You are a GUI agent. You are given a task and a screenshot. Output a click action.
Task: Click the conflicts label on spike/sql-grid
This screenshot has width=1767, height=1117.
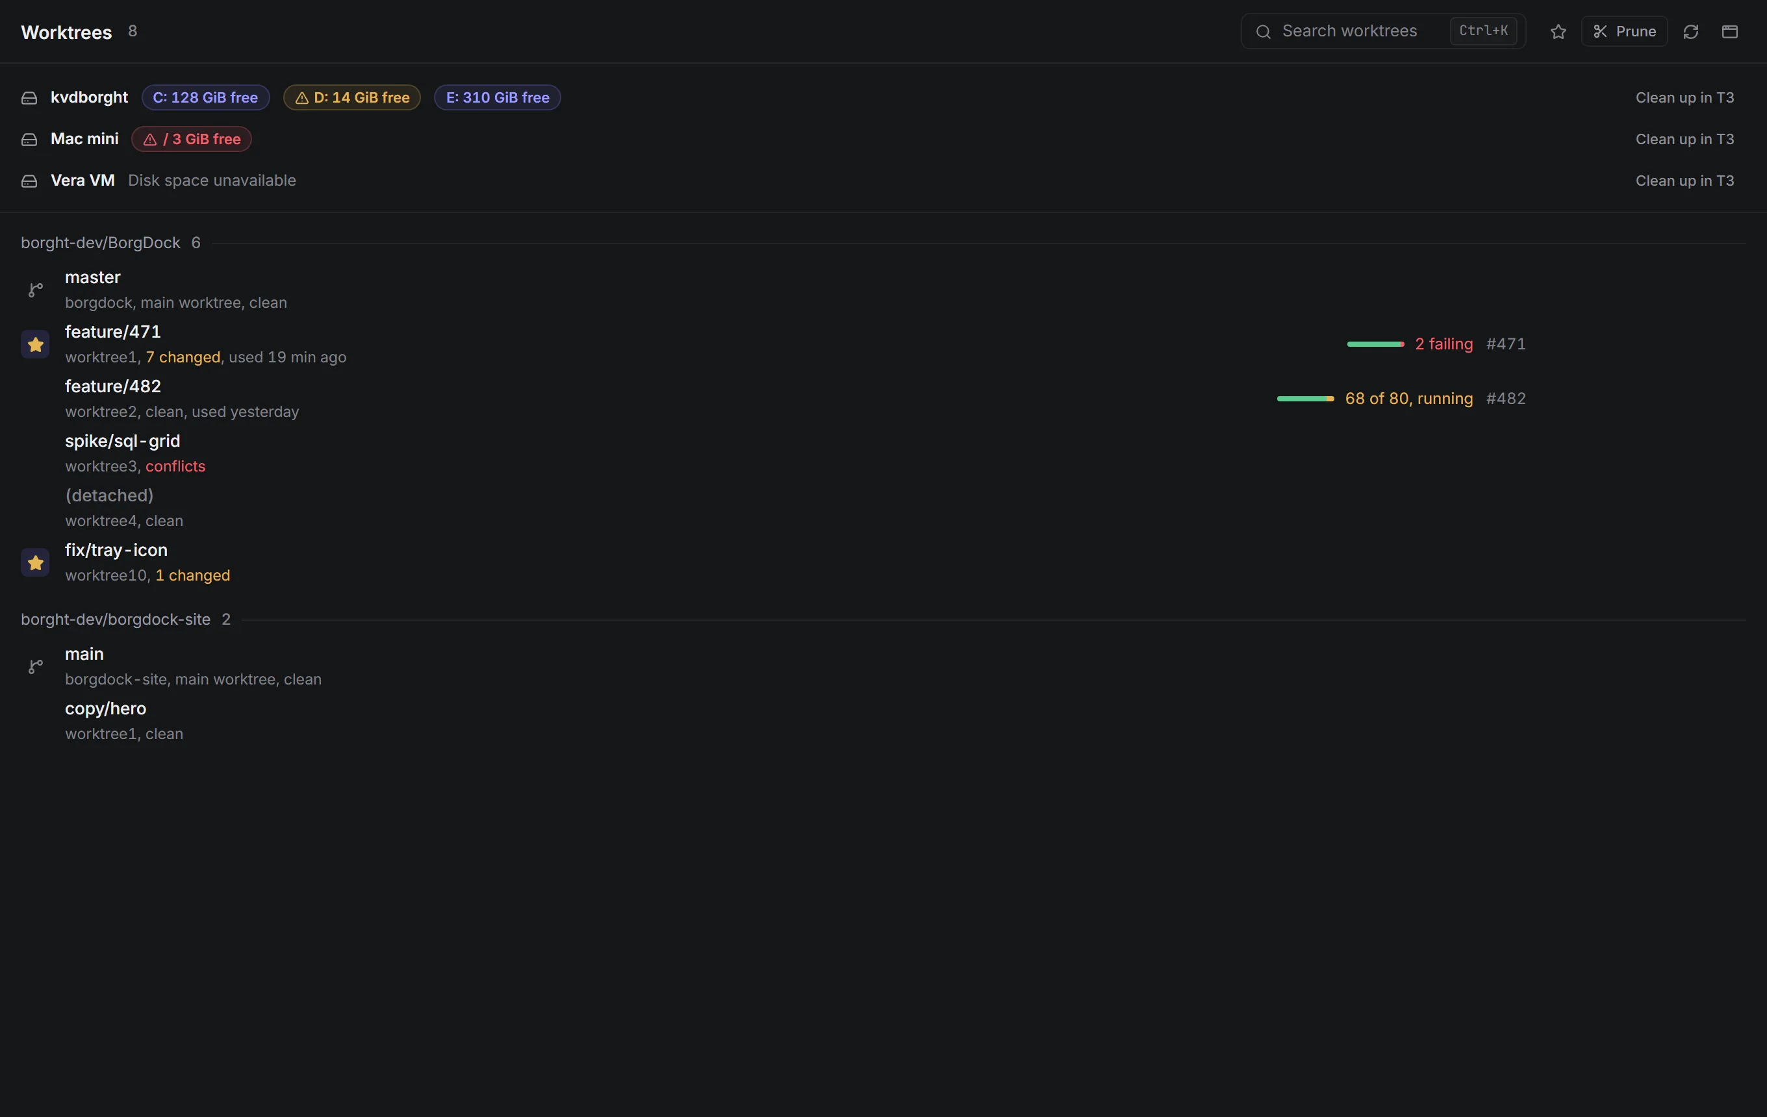pyautogui.click(x=175, y=466)
